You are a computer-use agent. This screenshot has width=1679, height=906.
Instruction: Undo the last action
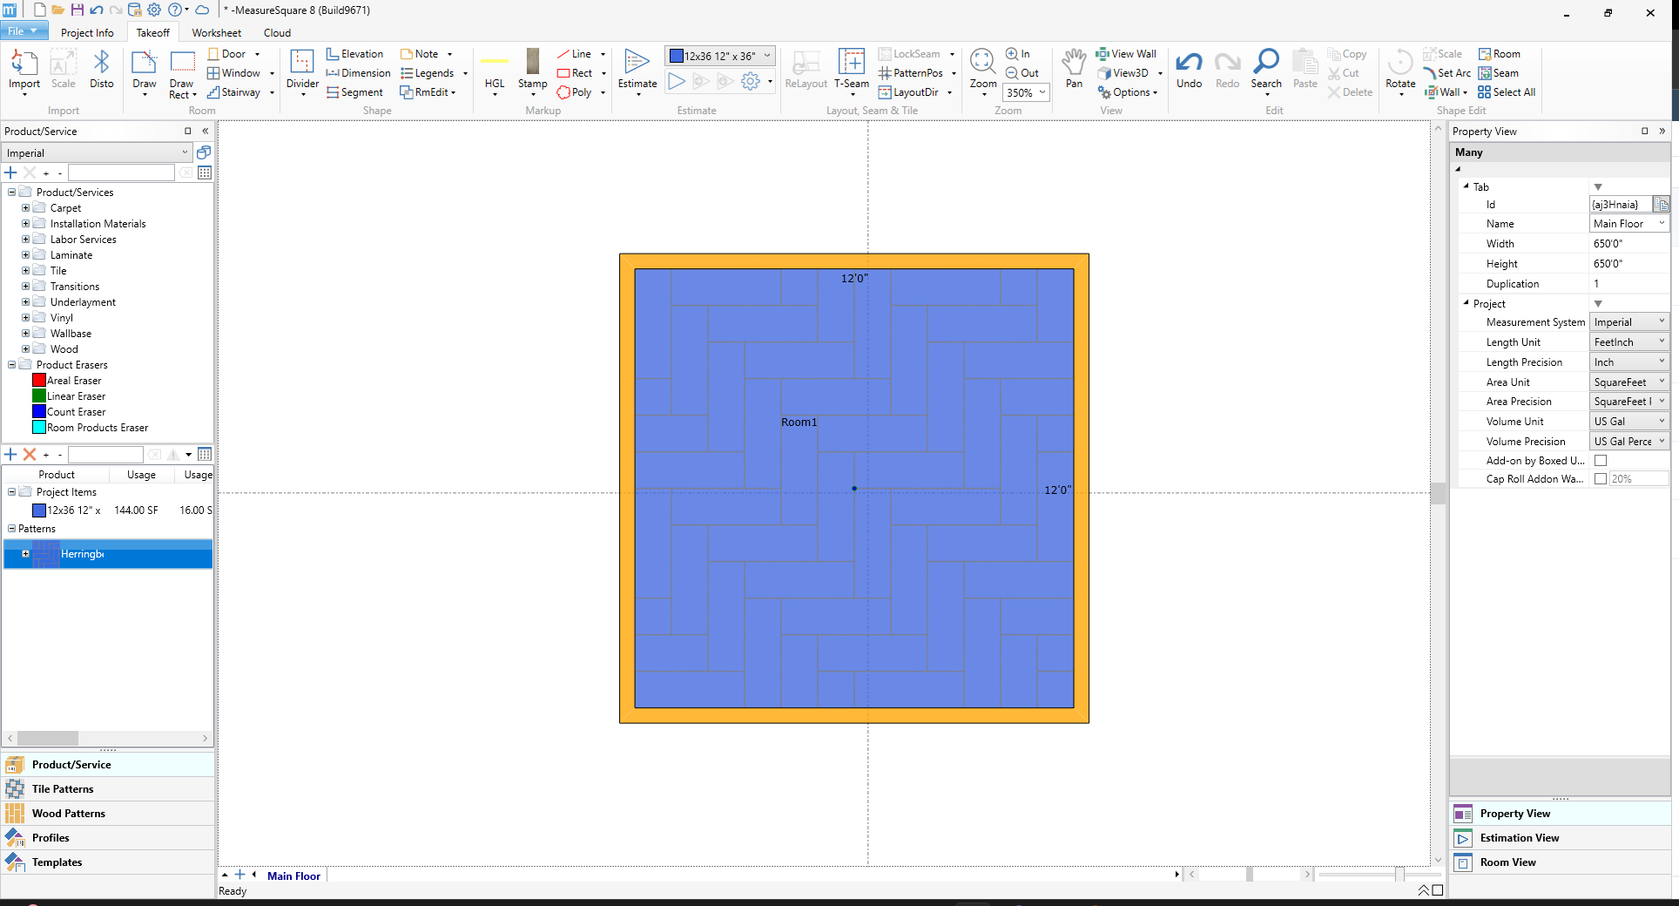(x=1189, y=68)
